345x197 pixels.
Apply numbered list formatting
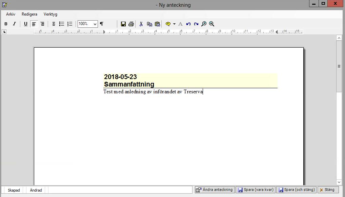click(70, 24)
